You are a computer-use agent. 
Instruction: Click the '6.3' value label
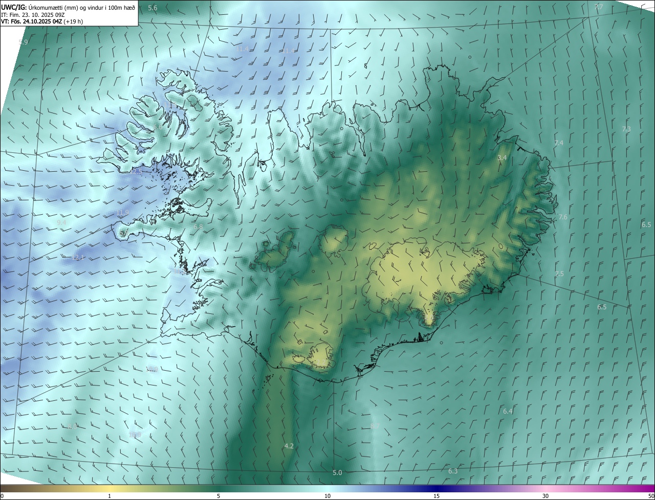coord(453,471)
